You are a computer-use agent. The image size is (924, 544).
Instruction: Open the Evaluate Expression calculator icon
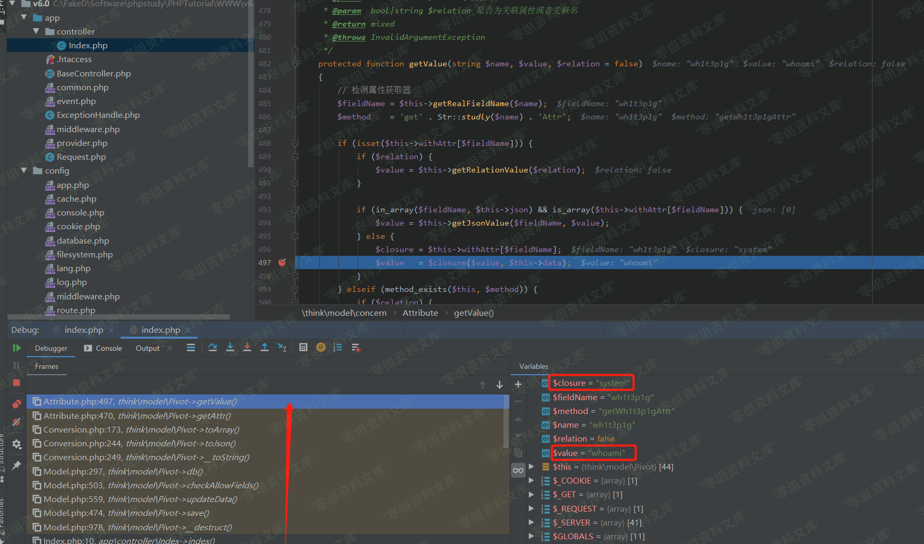click(303, 348)
